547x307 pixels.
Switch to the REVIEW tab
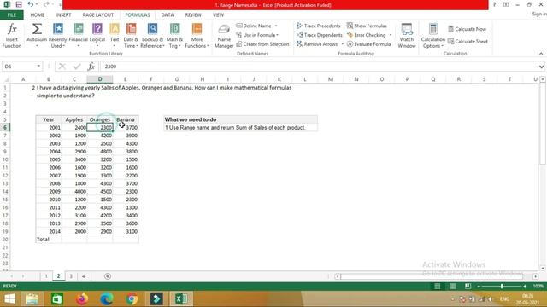tap(193, 15)
